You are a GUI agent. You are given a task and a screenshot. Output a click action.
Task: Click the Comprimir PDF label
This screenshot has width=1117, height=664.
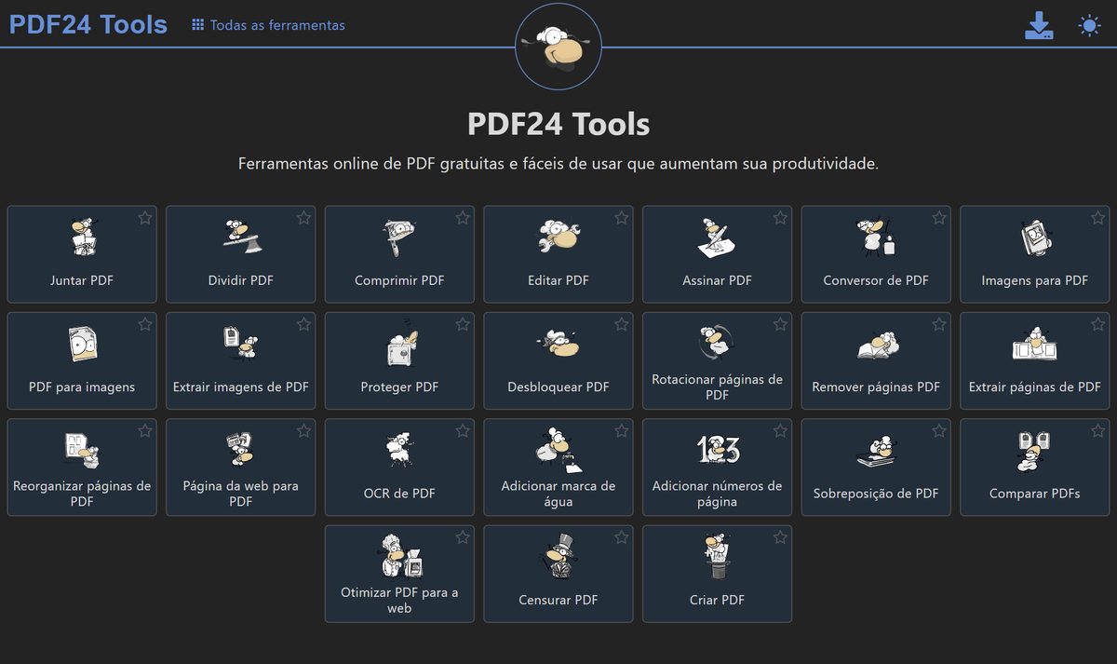399,280
